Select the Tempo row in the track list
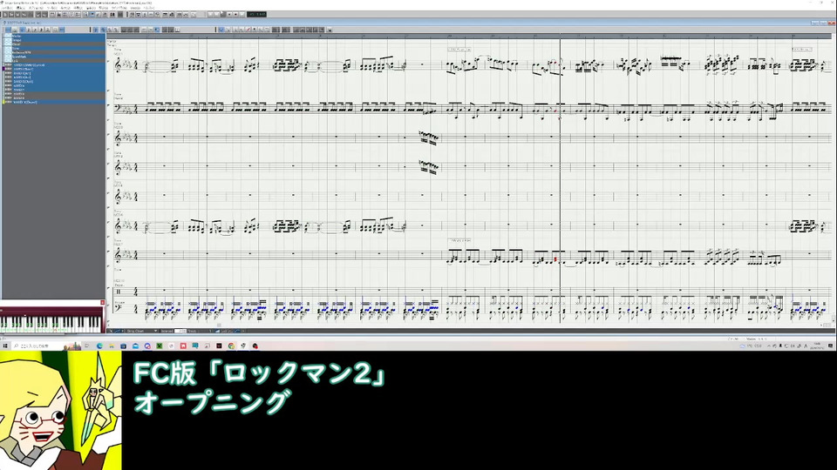837x470 pixels. tap(53, 40)
